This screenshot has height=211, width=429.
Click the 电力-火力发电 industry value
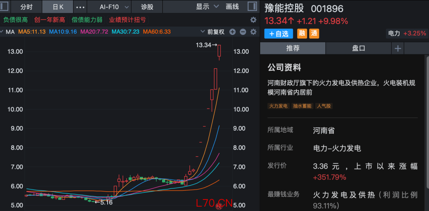pyautogui.click(x=337, y=148)
